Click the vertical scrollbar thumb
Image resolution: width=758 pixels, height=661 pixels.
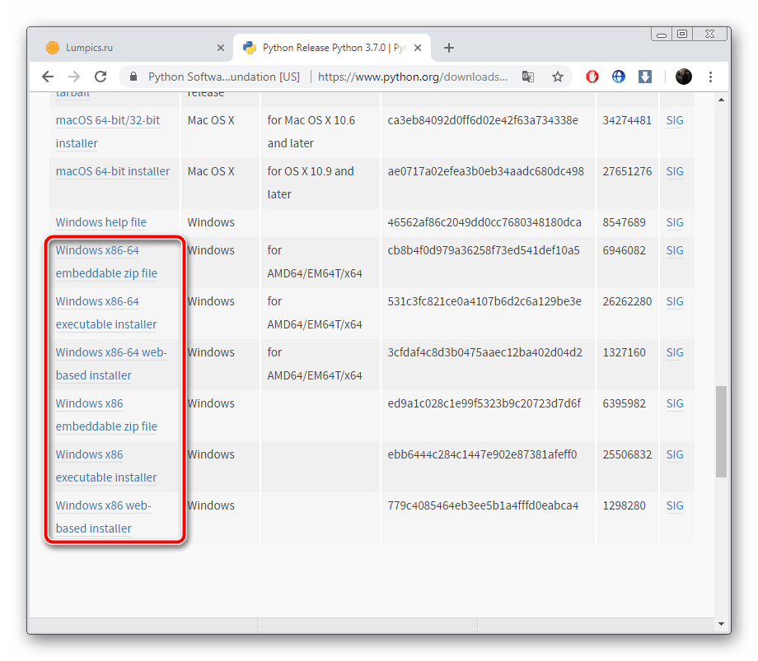(x=721, y=431)
